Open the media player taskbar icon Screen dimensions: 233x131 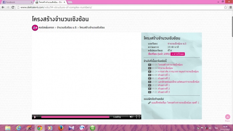tap(50, 128)
